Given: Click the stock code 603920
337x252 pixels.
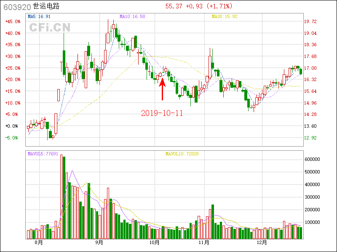Looking at the screenshot, I should coord(16,6).
